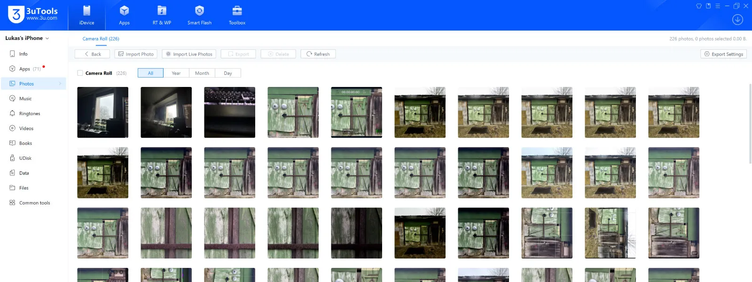
Task: Open the Lukas's iPhone device dropdown
Action: [x=27, y=38]
